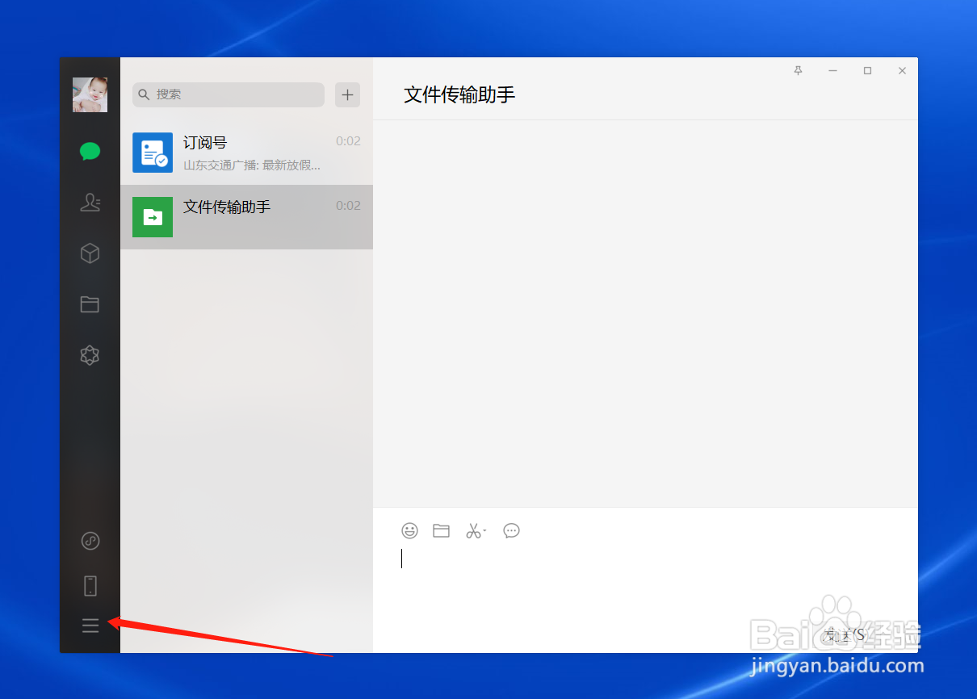Image resolution: width=977 pixels, height=699 pixels.
Task: Click the plus button to start group chat
Action: 347,94
